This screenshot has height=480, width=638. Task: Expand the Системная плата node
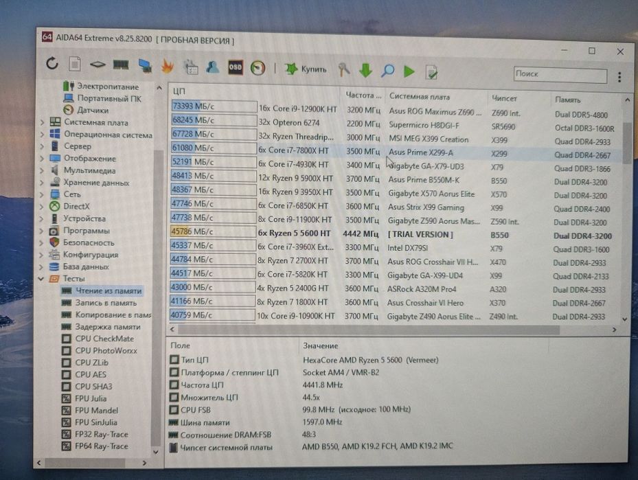(x=43, y=122)
